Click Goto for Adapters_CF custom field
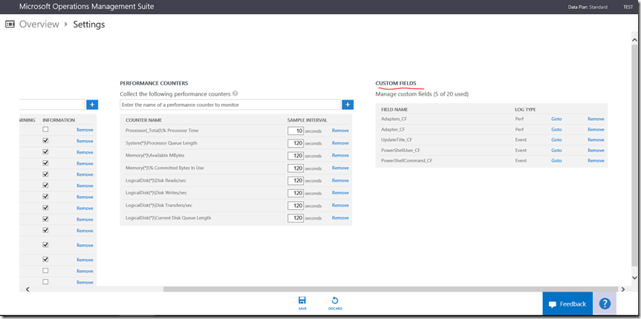The image size is (641, 319). pyautogui.click(x=556, y=119)
